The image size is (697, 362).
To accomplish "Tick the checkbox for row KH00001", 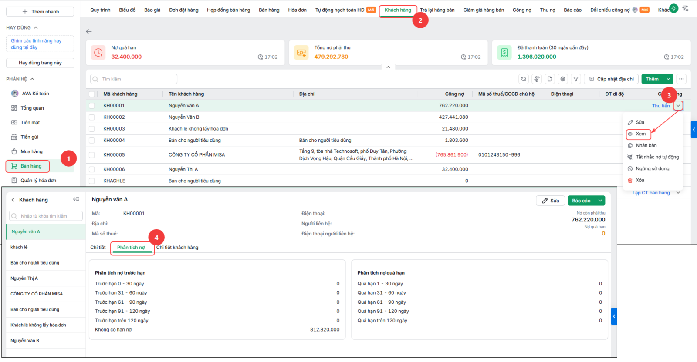I will coord(91,106).
